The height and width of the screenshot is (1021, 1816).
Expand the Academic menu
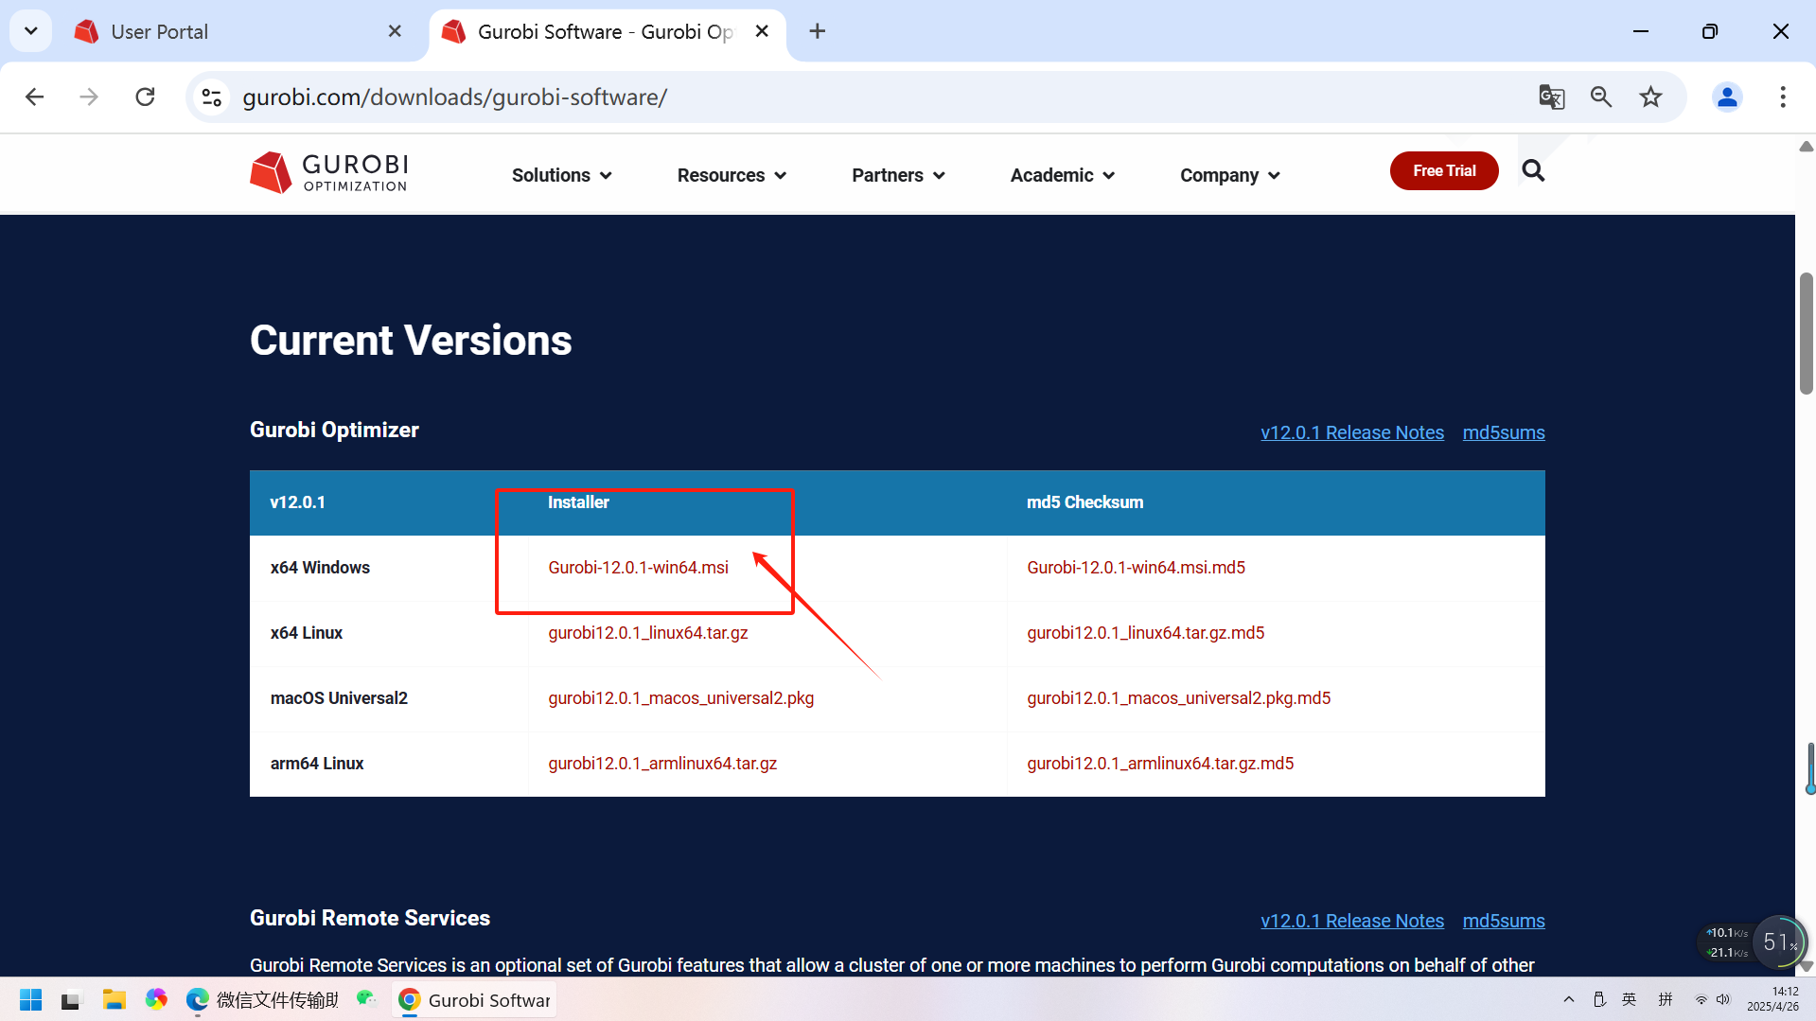(x=1063, y=175)
